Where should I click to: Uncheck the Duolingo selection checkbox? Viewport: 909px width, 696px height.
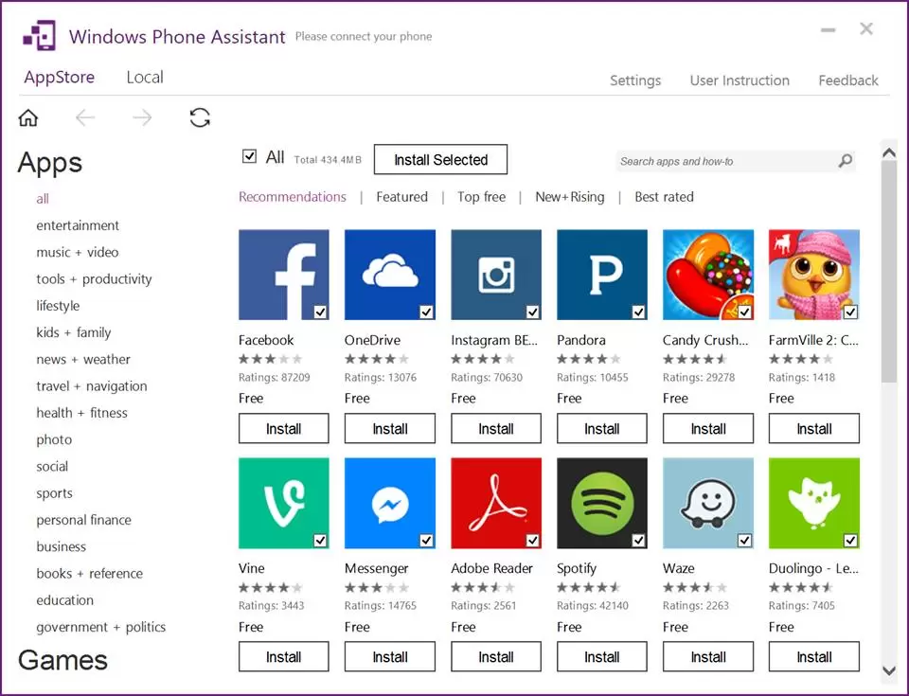850,541
